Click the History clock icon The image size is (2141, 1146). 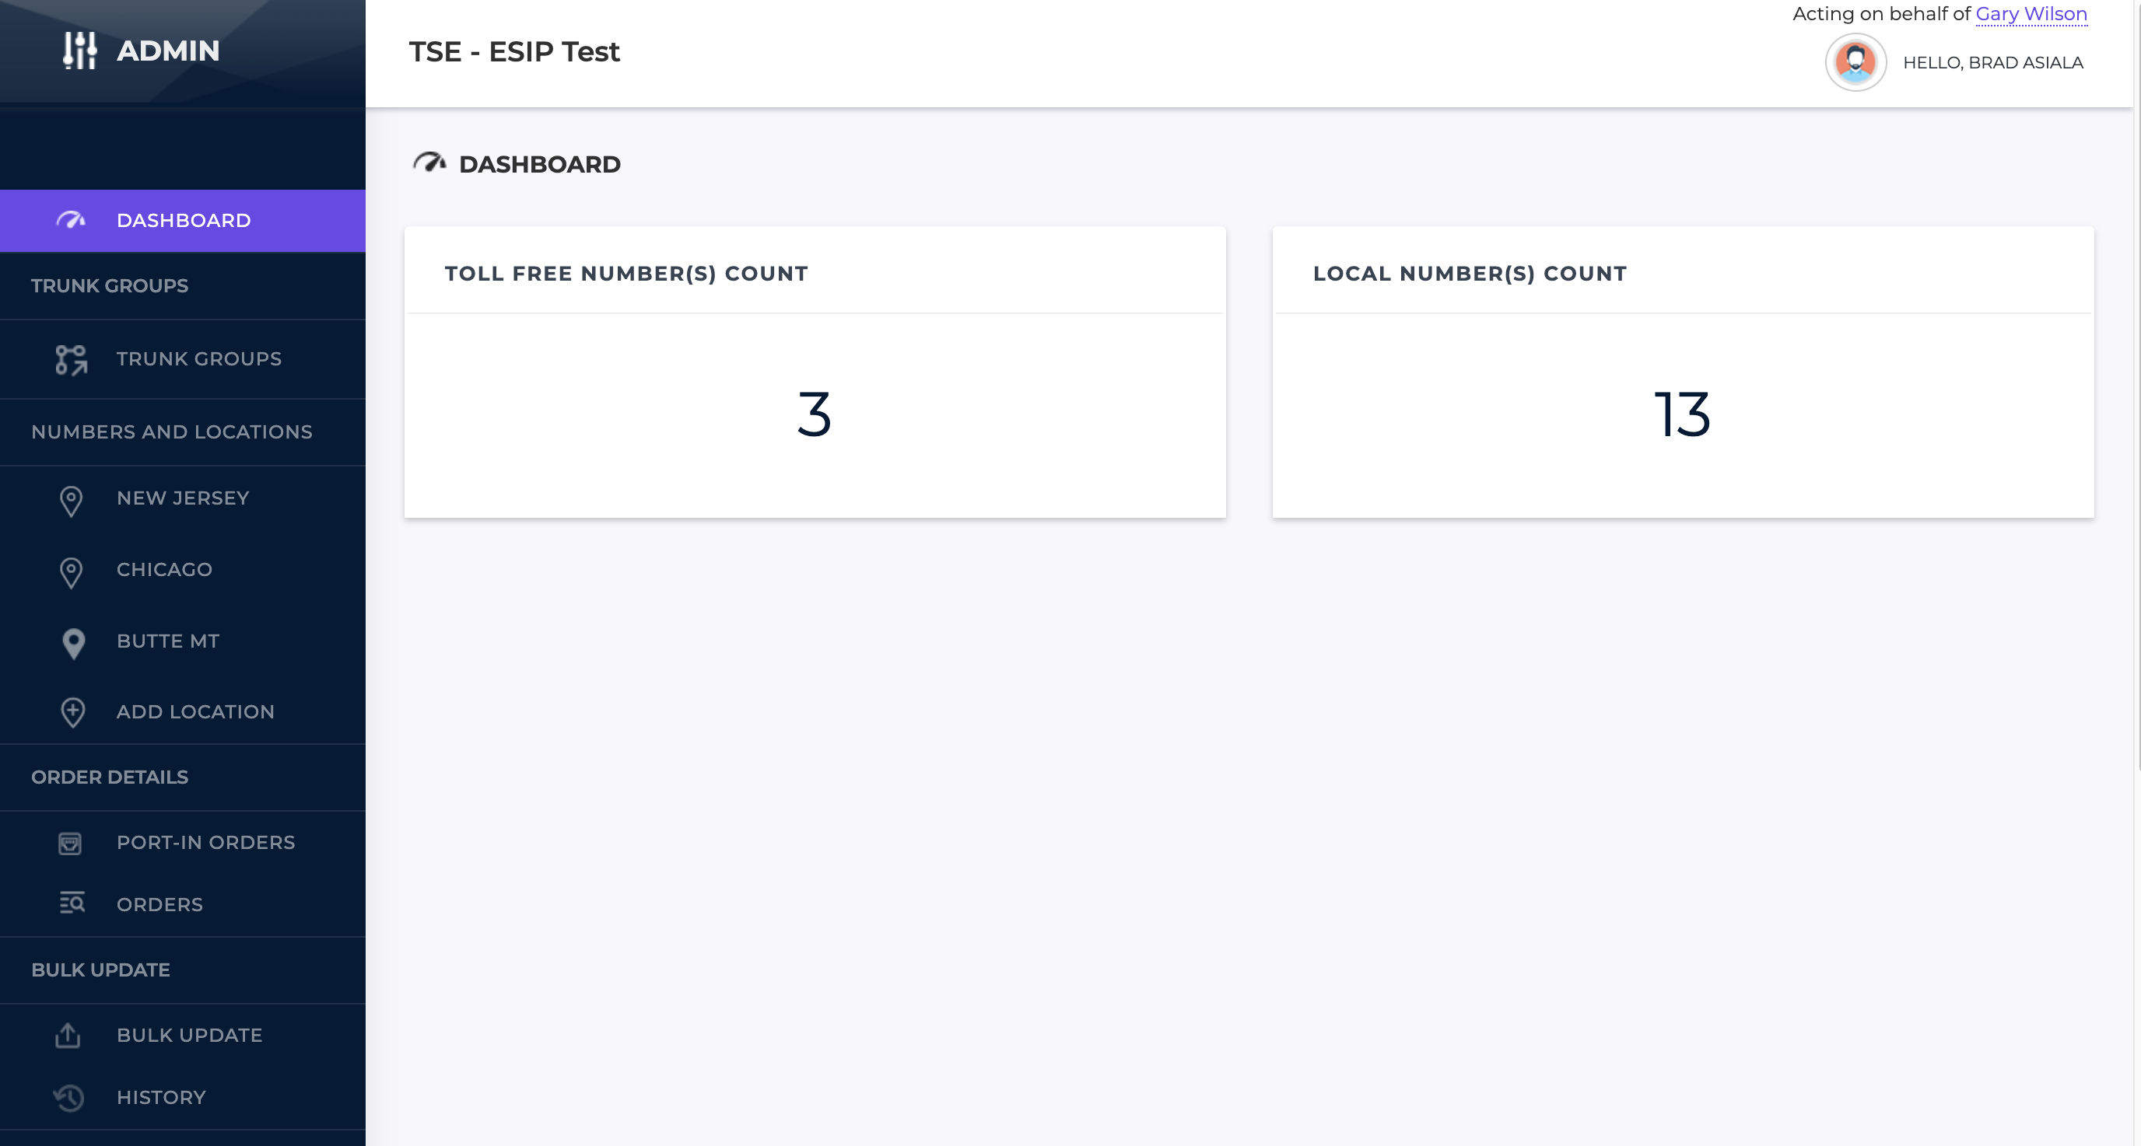point(69,1098)
